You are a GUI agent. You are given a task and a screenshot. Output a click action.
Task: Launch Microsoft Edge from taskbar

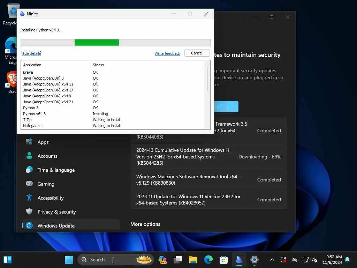208,260
